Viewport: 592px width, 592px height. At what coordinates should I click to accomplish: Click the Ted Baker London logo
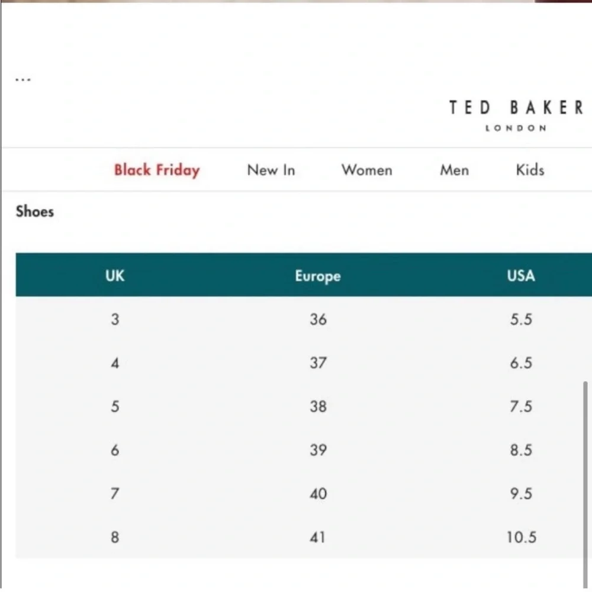pyautogui.click(x=515, y=115)
